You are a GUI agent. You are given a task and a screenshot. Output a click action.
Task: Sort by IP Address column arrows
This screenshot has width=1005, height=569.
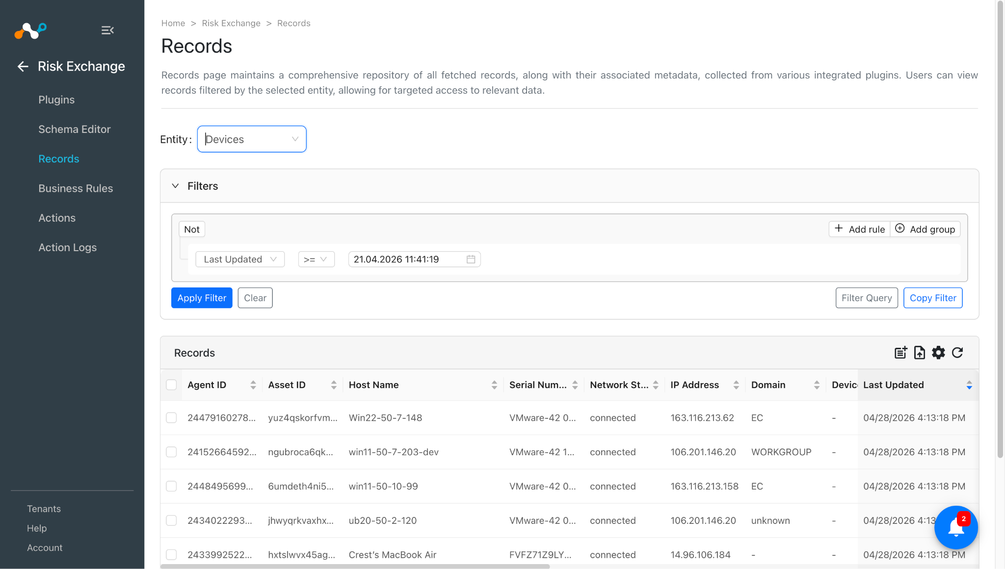[x=736, y=385]
